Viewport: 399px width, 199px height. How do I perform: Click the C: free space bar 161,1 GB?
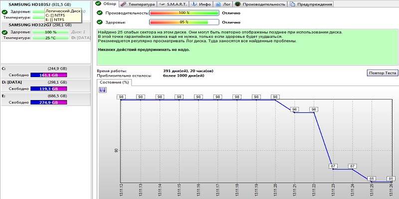click(48, 75)
